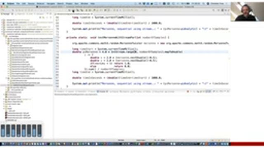This screenshot has width=264, height=148.
Task: Open the Source menu
Action: (x=31, y=4)
